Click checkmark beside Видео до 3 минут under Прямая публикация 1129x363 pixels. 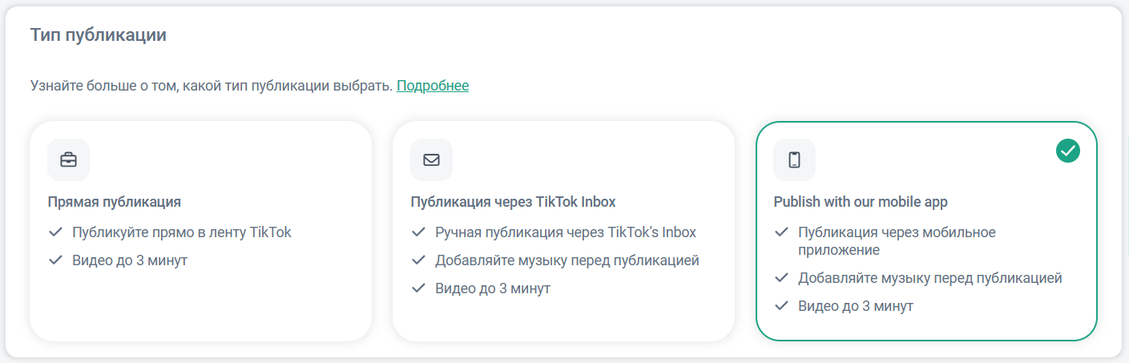[x=55, y=260]
